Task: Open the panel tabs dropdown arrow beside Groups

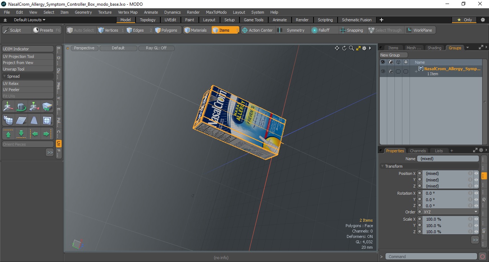Action: tap(467, 48)
